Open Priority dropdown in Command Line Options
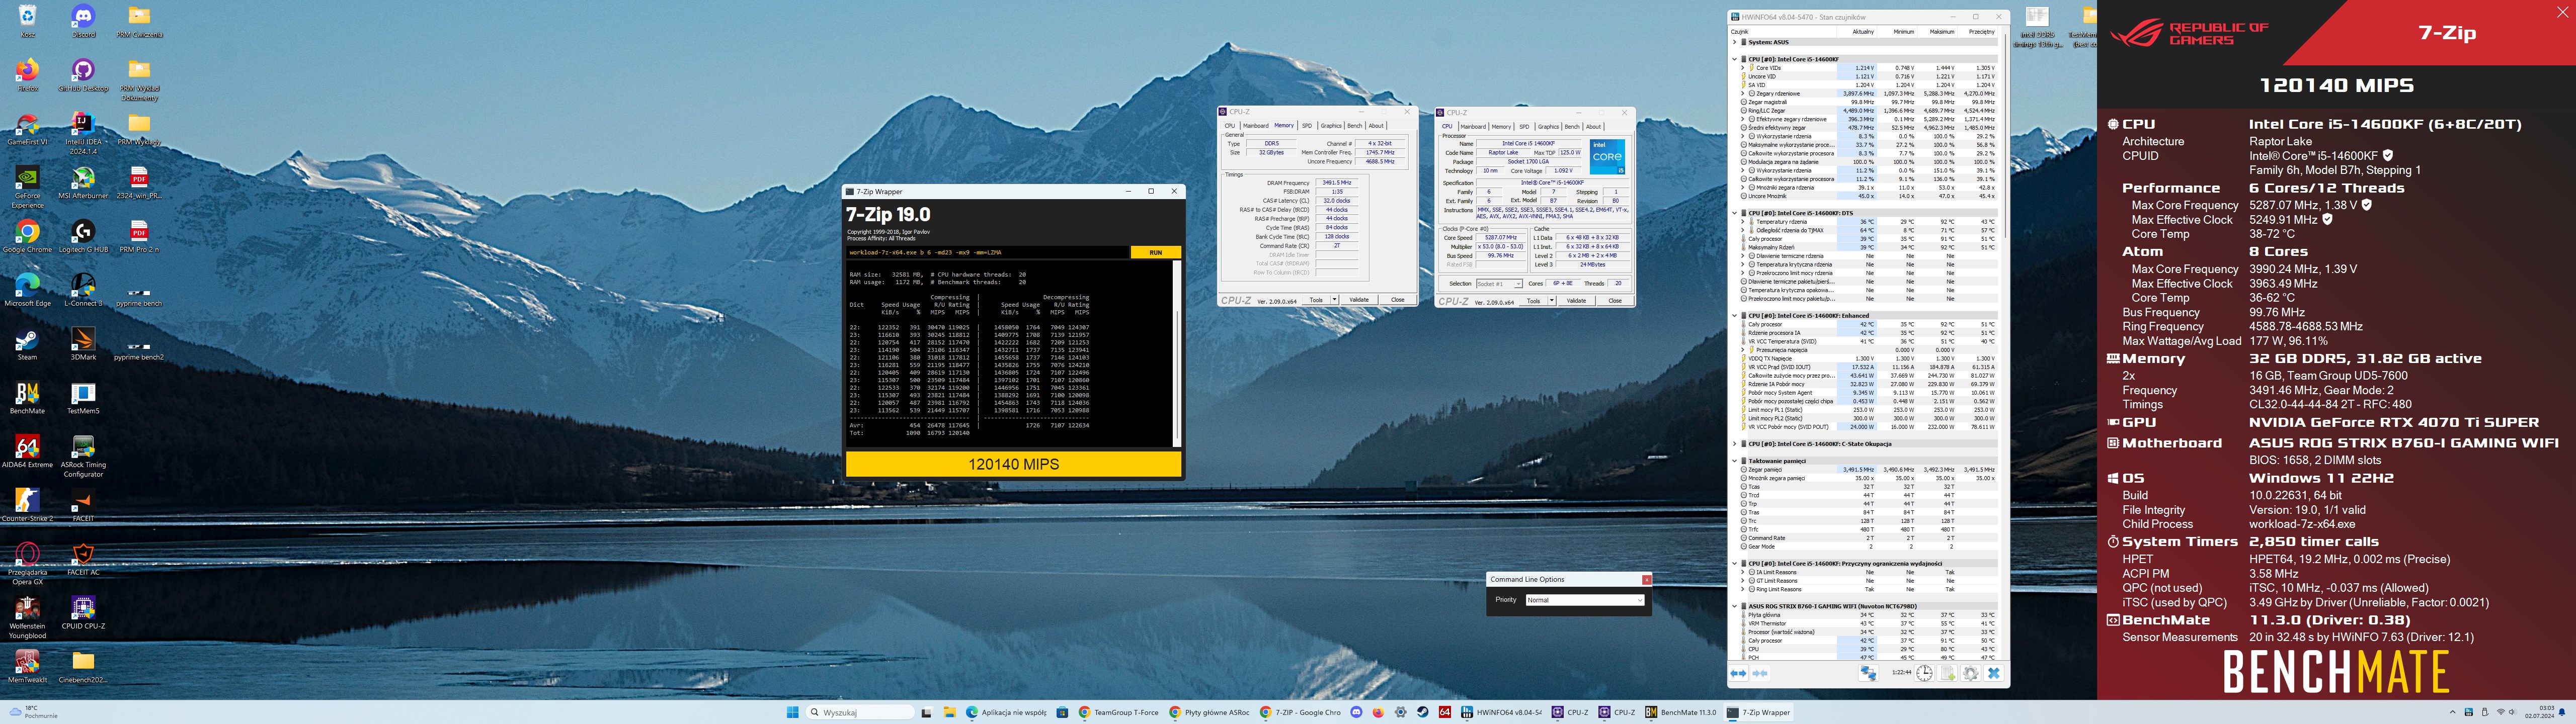Screen dimensions: 2576x724 pos(1584,600)
